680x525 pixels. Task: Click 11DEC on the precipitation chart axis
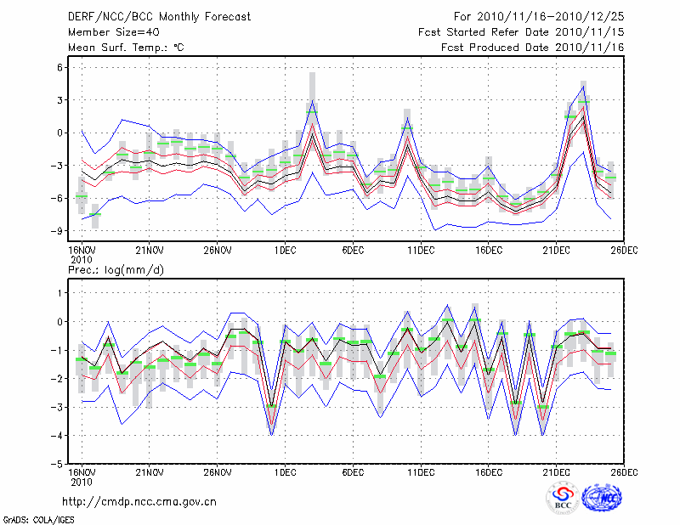pyautogui.click(x=421, y=472)
